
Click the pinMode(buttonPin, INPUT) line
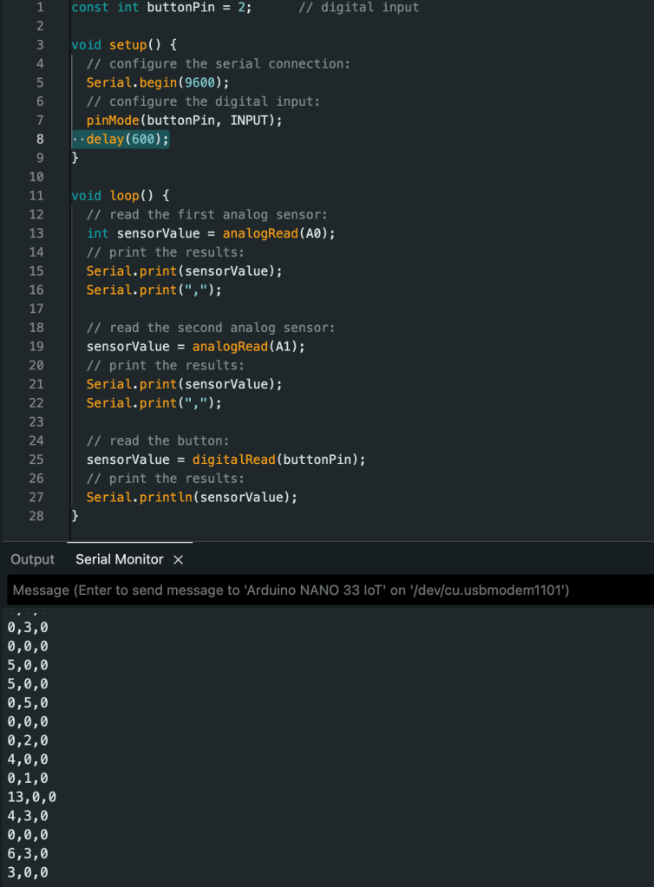point(184,120)
